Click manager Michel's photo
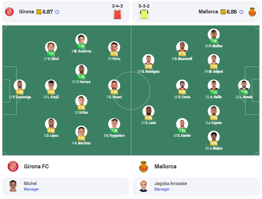This screenshot has width=262, height=199. coord(13,186)
